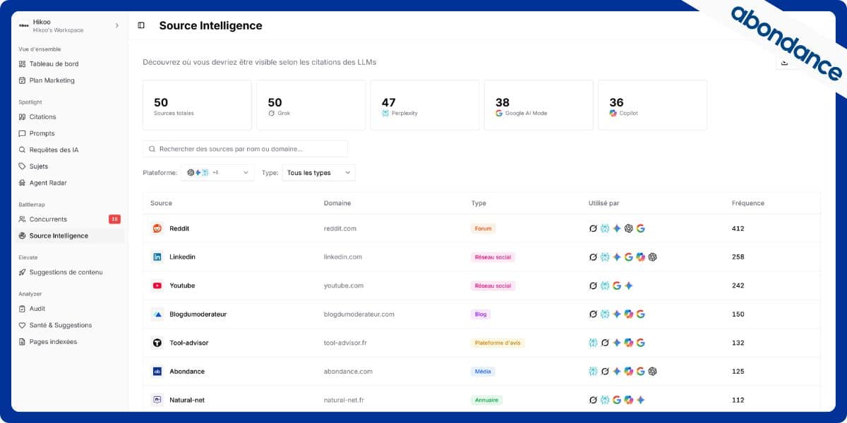Click the Blogdumoderateur logo icon
Screen dimensions: 847x423
pyautogui.click(x=157, y=314)
